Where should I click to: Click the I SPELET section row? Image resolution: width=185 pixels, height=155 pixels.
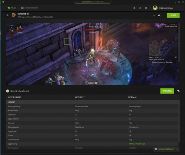(x=92, y=102)
